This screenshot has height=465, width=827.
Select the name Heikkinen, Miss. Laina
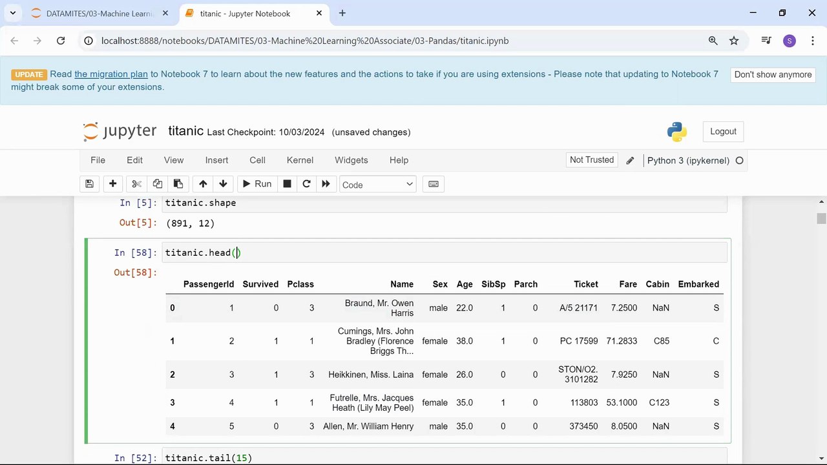371,375
